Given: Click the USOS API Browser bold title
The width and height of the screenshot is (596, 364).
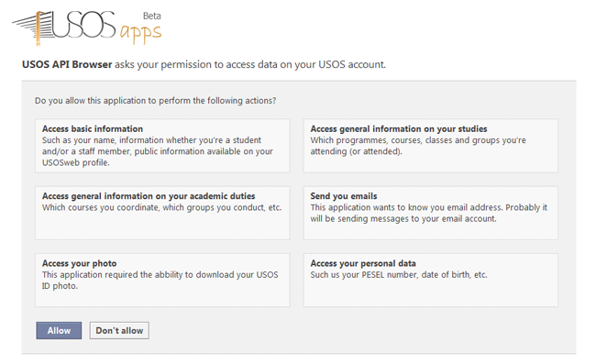Looking at the screenshot, I should click(x=67, y=64).
